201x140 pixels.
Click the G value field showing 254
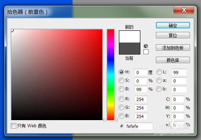141,108
